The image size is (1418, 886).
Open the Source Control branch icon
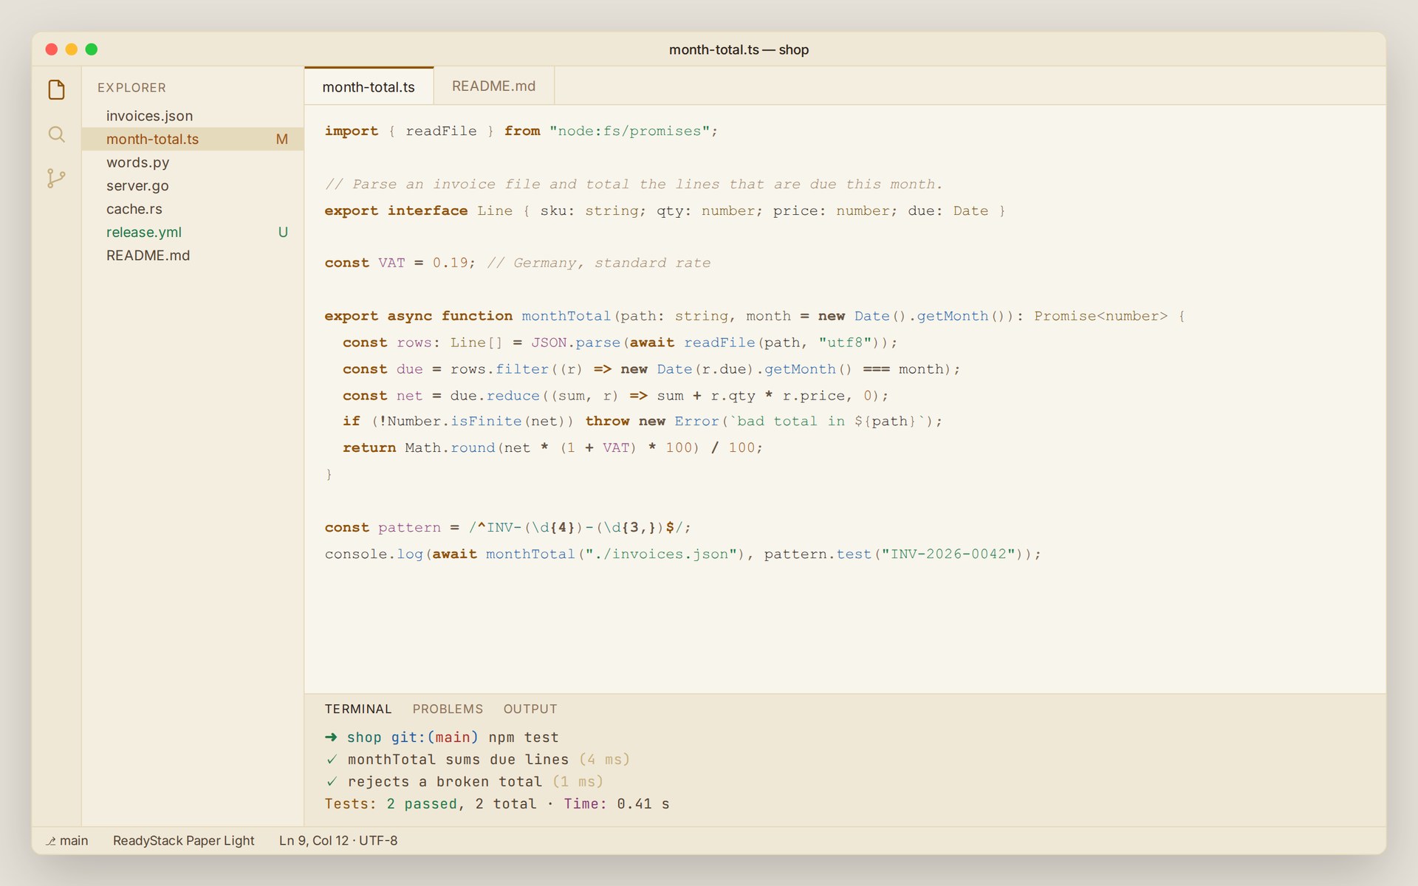tap(56, 178)
